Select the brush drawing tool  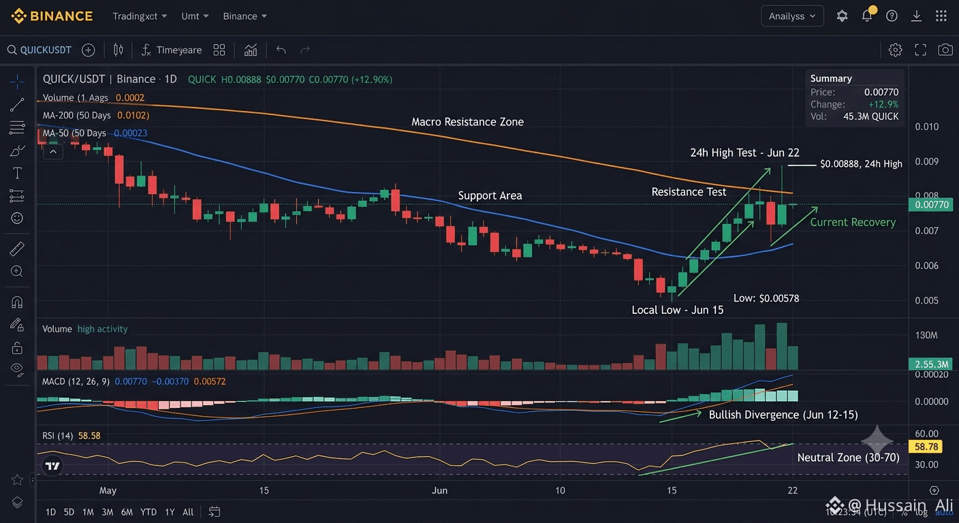(x=17, y=150)
